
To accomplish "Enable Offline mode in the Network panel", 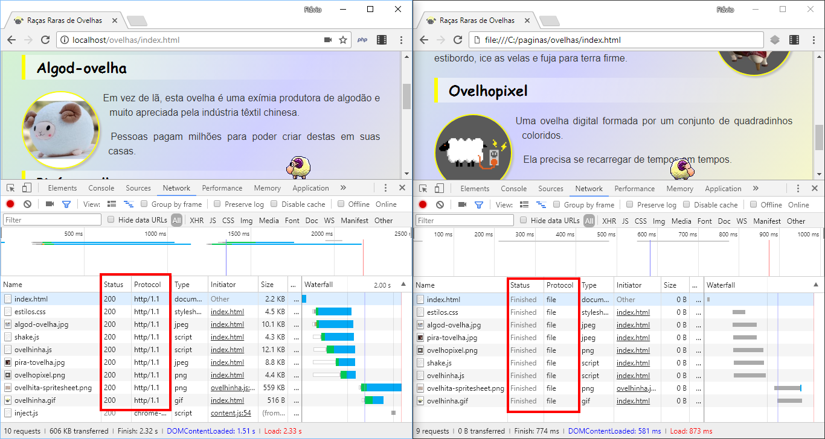I will coord(341,204).
